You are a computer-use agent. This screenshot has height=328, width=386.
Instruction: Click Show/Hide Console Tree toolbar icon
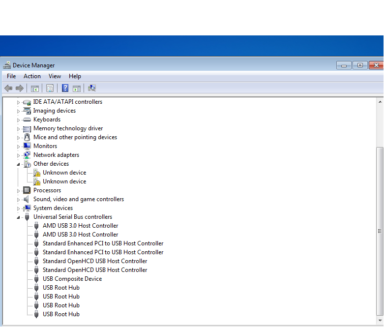click(35, 89)
